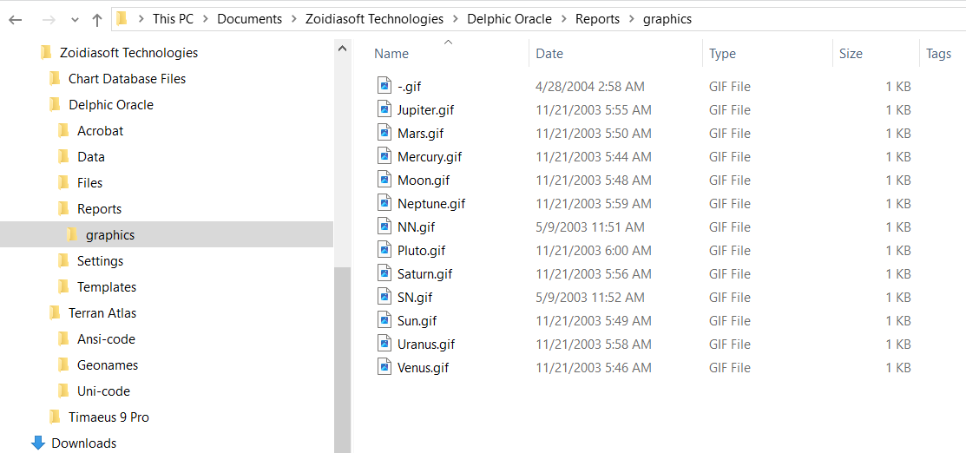
Task: Open the Uni-code folder in tree
Action: click(103, 391)
